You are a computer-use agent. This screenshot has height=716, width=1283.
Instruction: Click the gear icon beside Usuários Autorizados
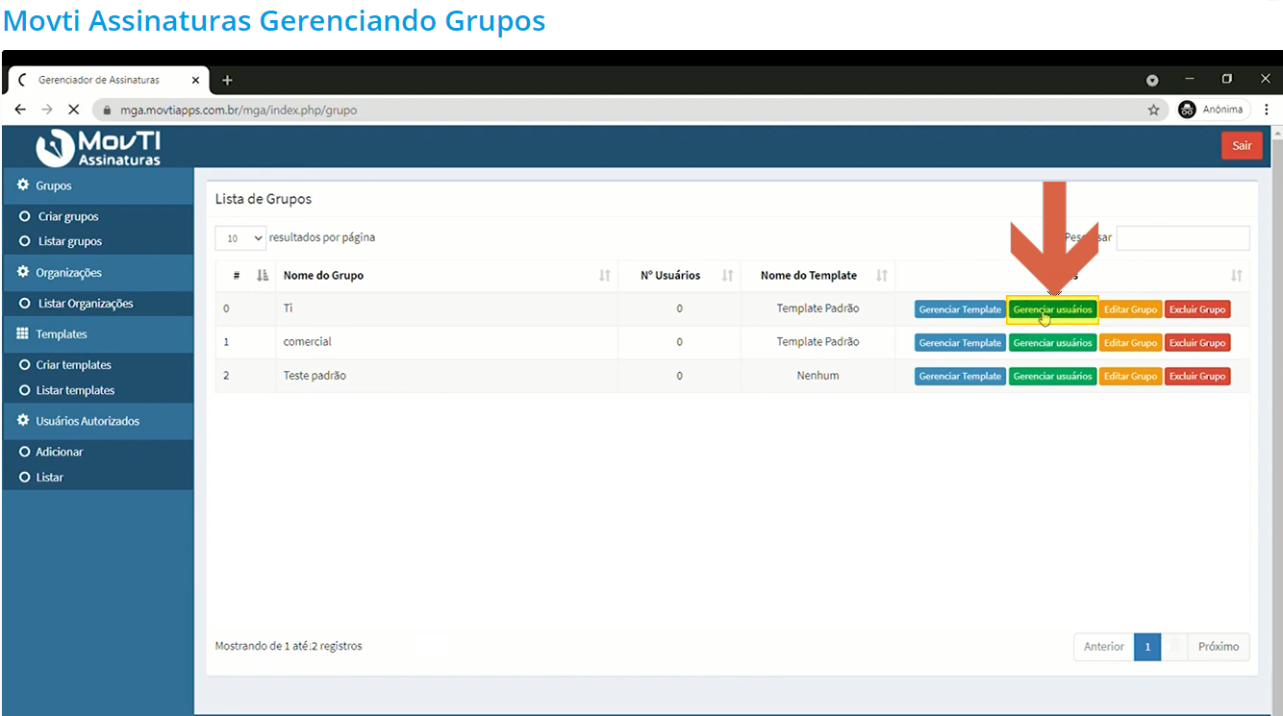(23, 421)
